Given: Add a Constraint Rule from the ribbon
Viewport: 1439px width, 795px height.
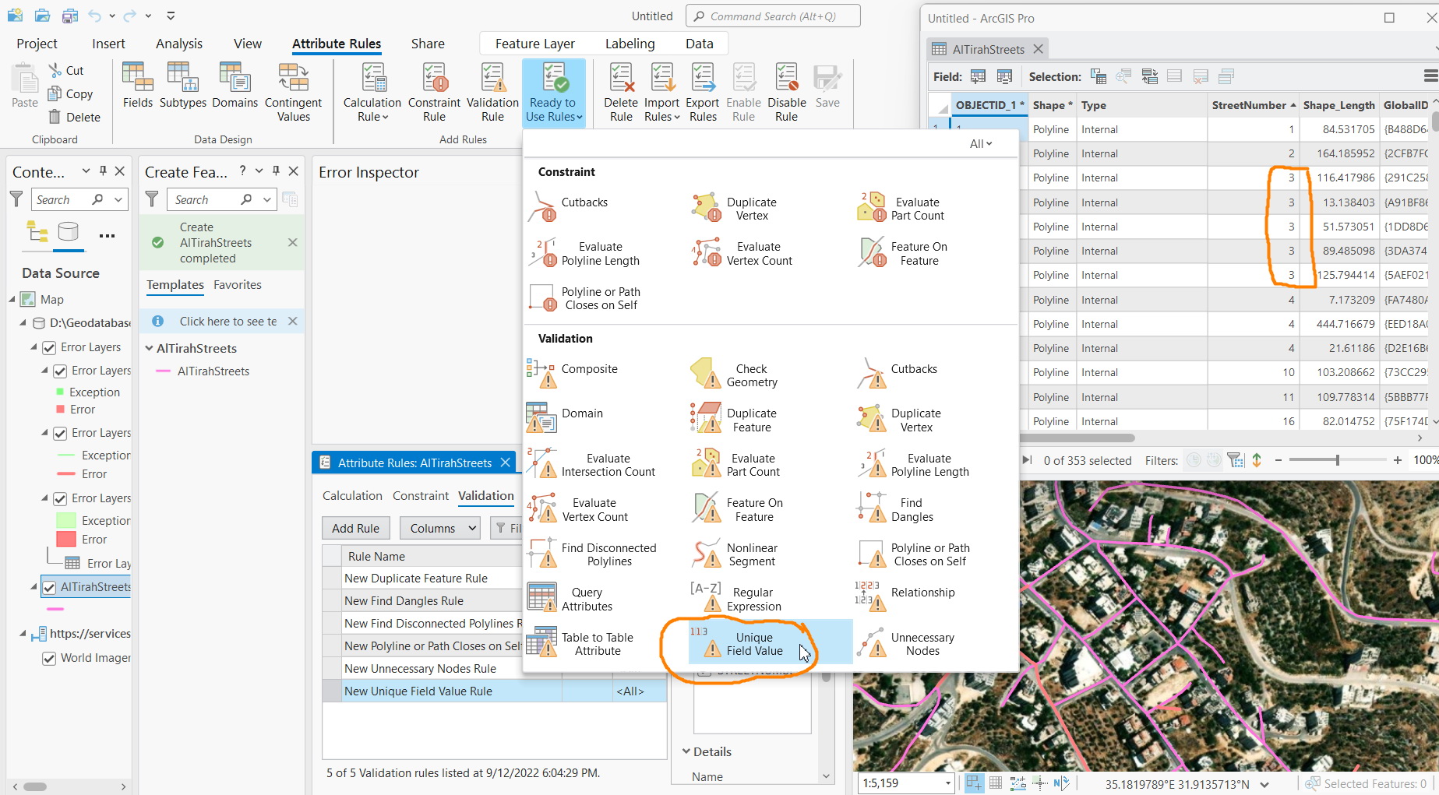Looking at the screenshot, I should point(434,92).
